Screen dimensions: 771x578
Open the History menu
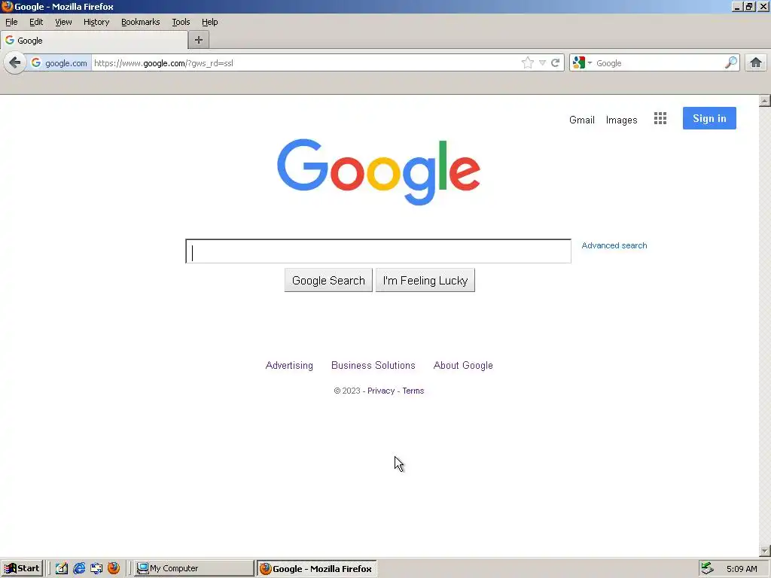96,22
